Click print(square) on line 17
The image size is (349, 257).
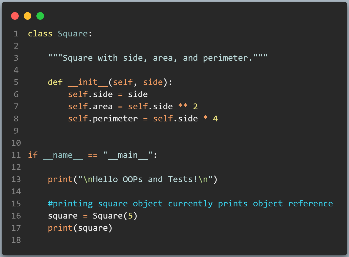(80, 228)
